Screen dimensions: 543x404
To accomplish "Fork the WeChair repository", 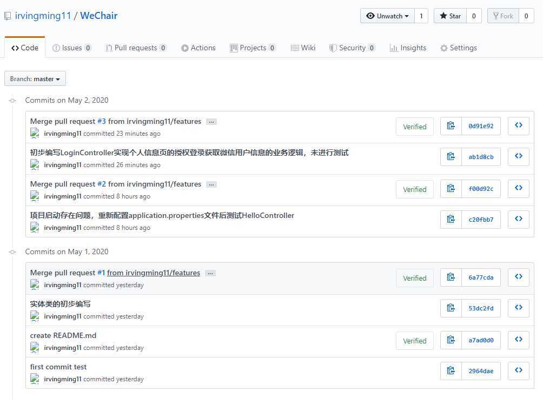I will point(503,16).
